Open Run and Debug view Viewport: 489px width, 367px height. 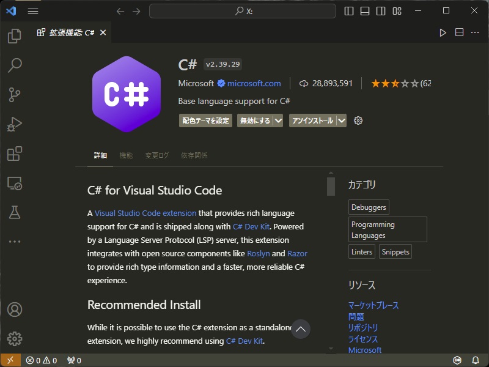pos(14,124)
